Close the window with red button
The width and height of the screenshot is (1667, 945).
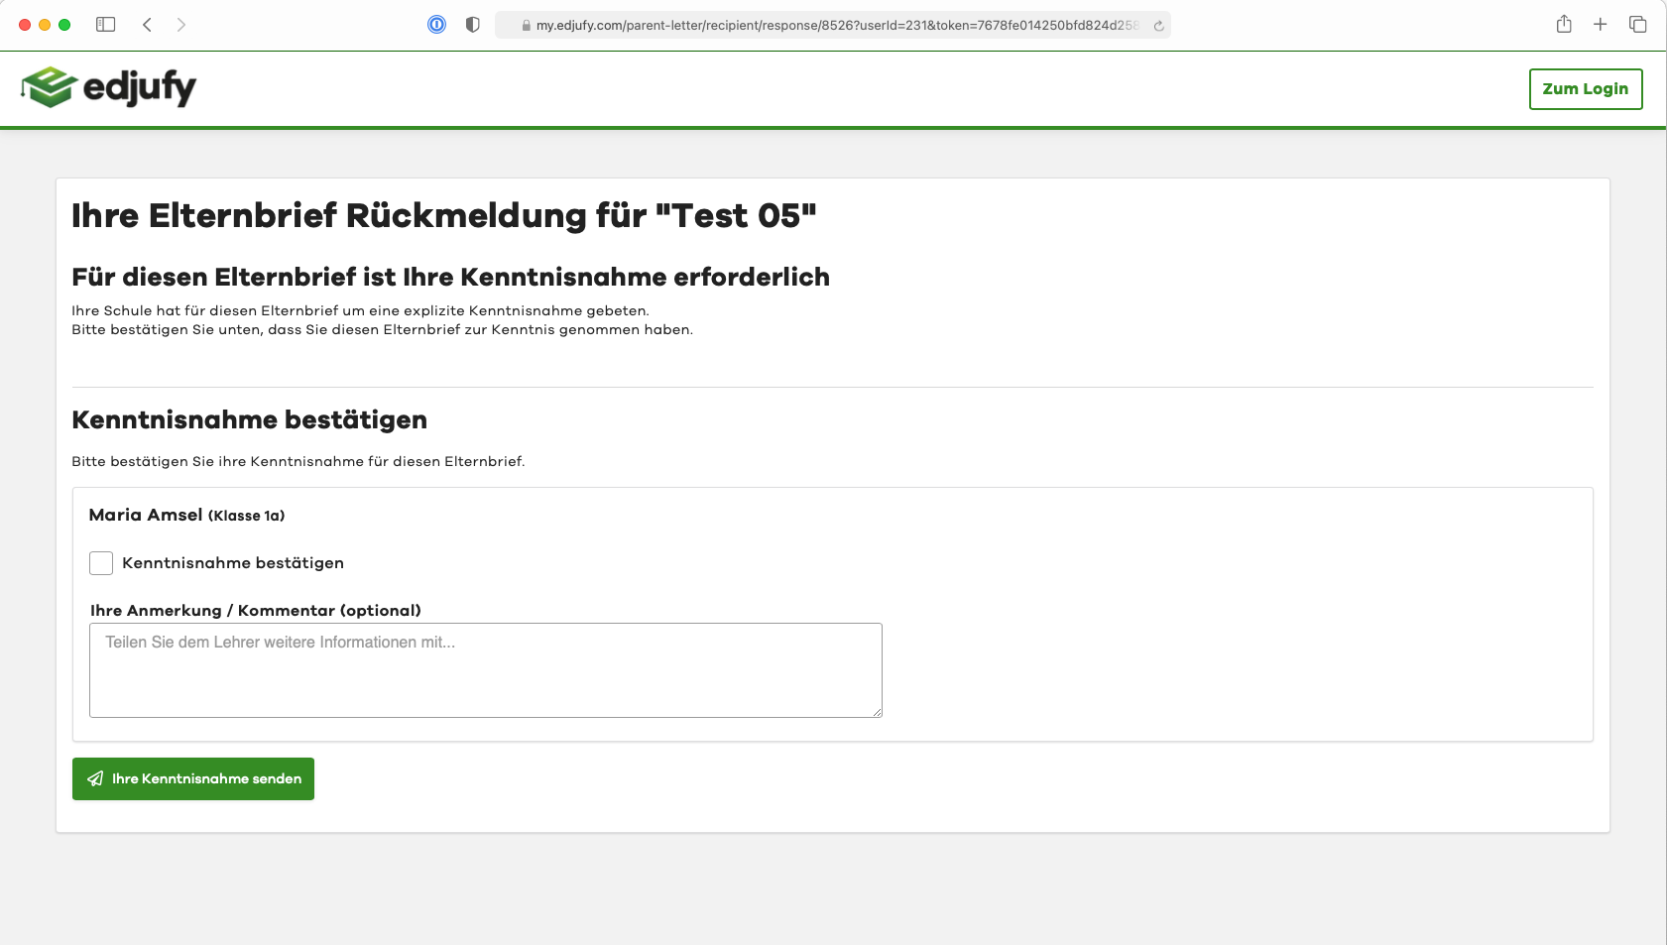point(25,25)
